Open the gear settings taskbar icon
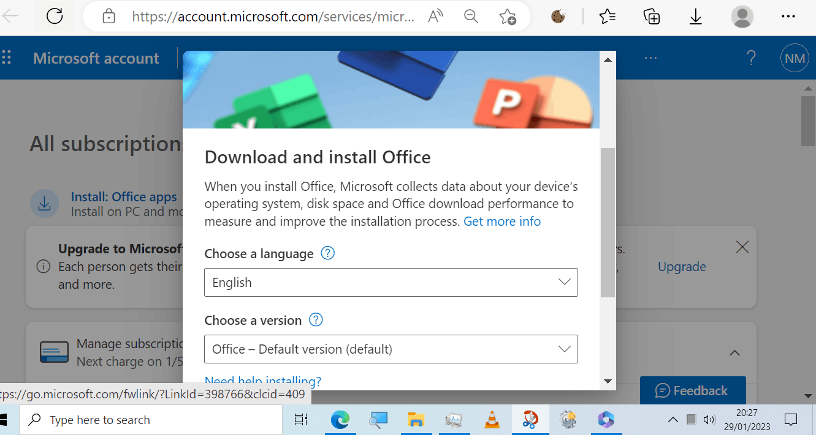The width and height of the screenshot is (816, 435). point(568,420)
